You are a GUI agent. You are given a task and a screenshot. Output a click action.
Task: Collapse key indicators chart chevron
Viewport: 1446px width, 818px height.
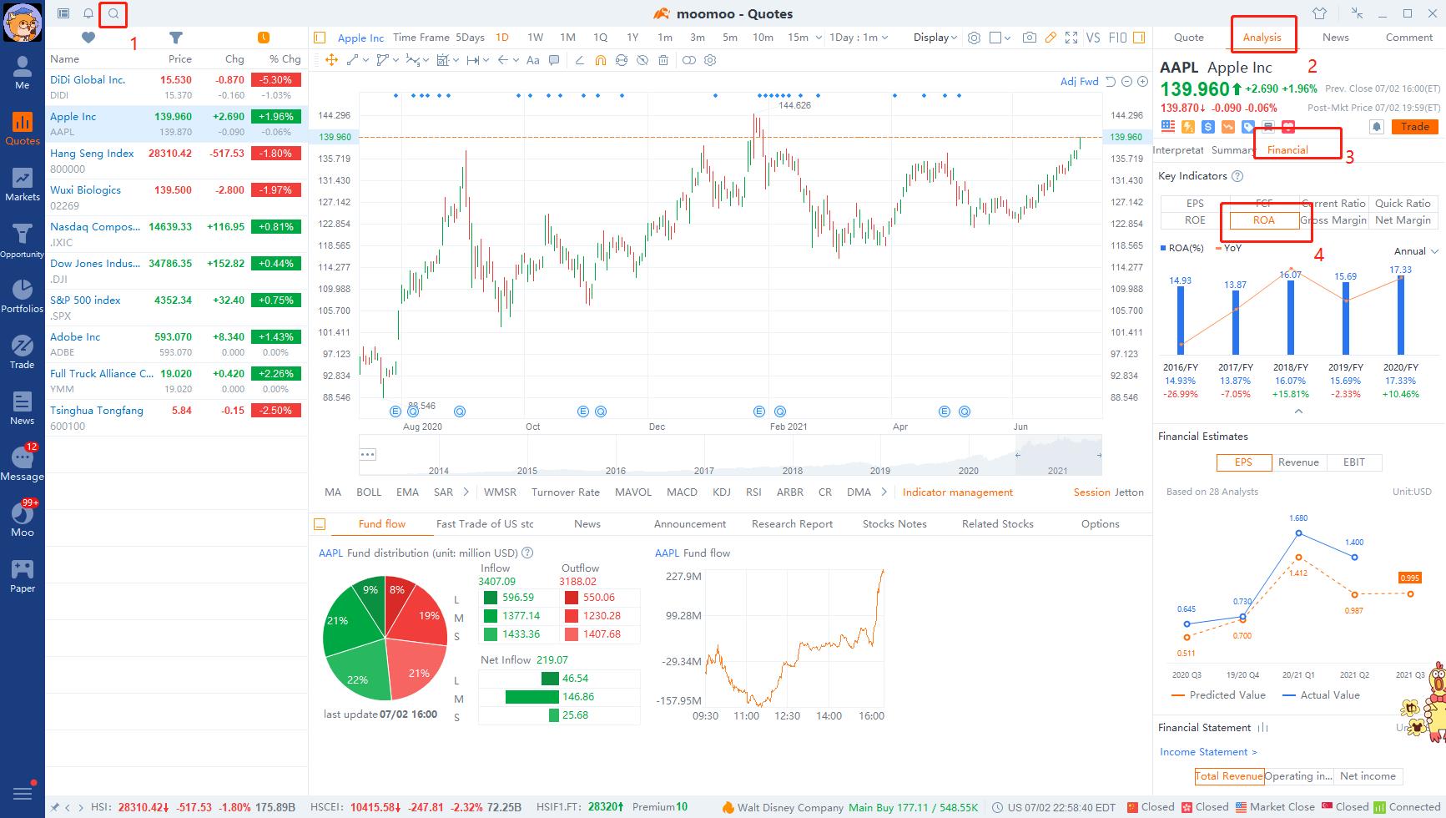[1298, 412]
